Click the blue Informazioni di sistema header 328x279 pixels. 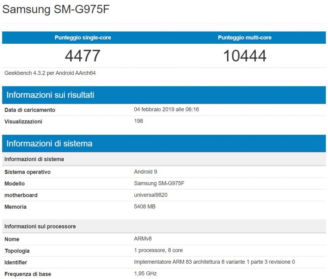point(164,143)
